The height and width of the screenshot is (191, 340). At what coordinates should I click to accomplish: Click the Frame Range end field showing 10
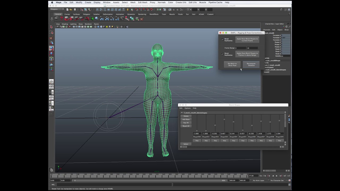(x=252, y=48)
